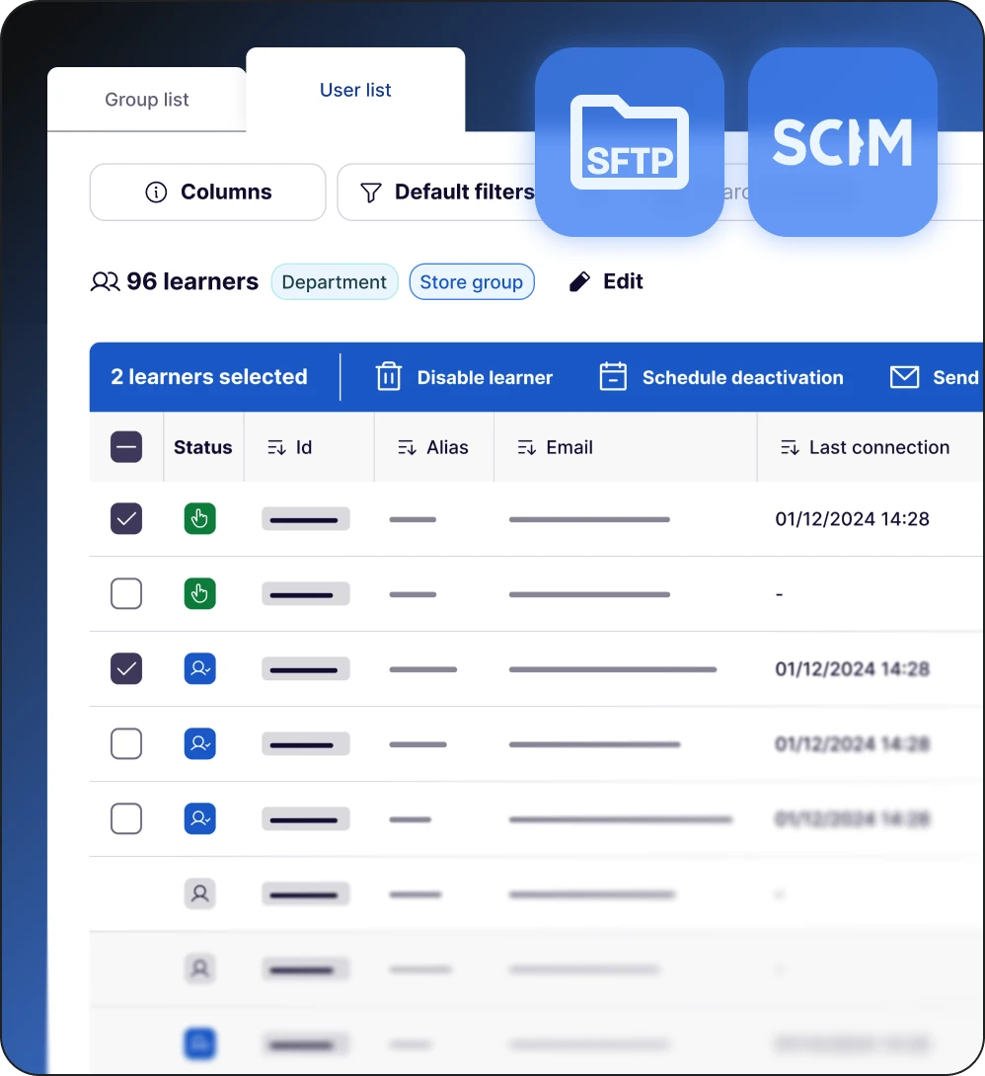The image size is (985, 1076).
Task: Click the funnel icon in Default filters
Action: [370, 192]
